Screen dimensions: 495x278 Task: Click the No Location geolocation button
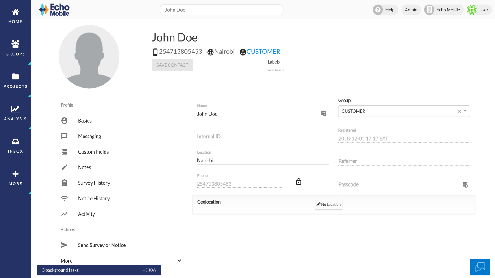click(x=328, y=204)
